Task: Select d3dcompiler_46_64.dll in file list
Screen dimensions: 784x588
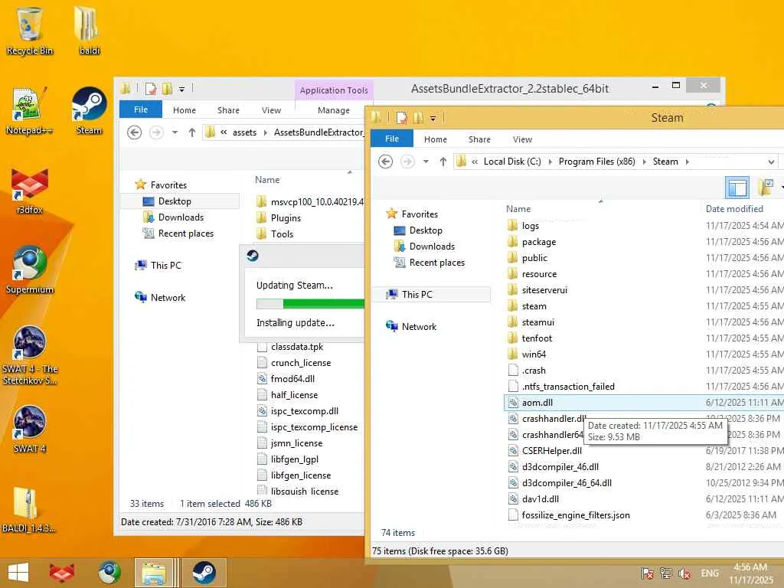Action: [567, 483]
